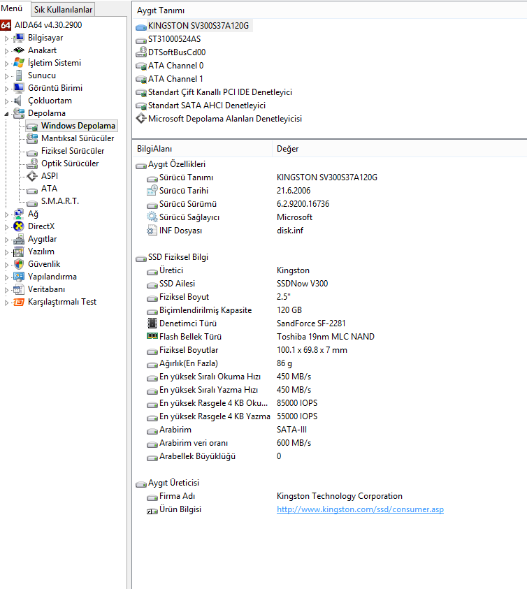Click the Arabirim veri oranı row label
Screen dimensions: 527x589
click(194, 443)
